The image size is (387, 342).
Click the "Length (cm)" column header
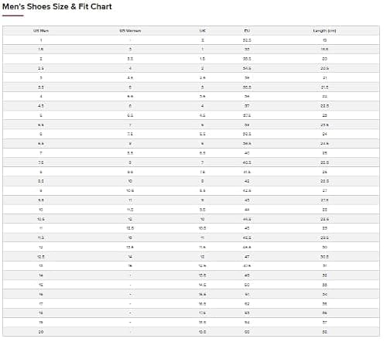(324, 31)
